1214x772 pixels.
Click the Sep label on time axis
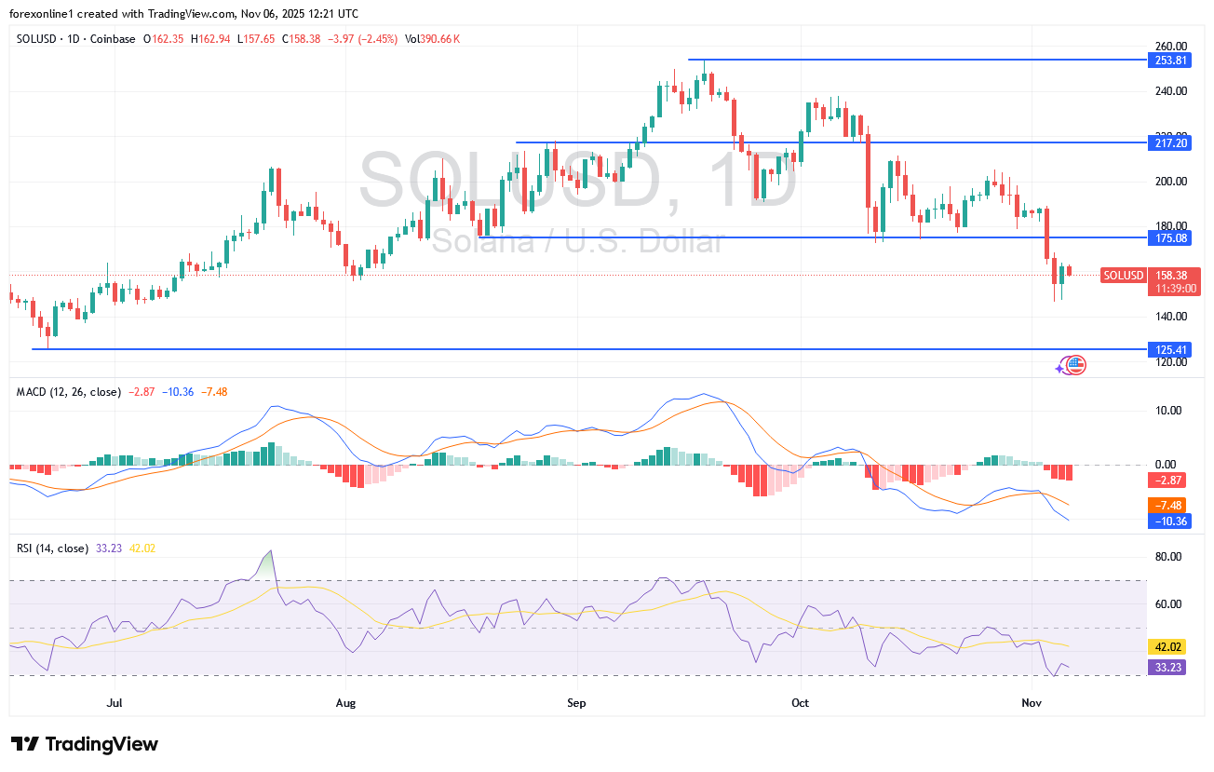tap(576, 701)
